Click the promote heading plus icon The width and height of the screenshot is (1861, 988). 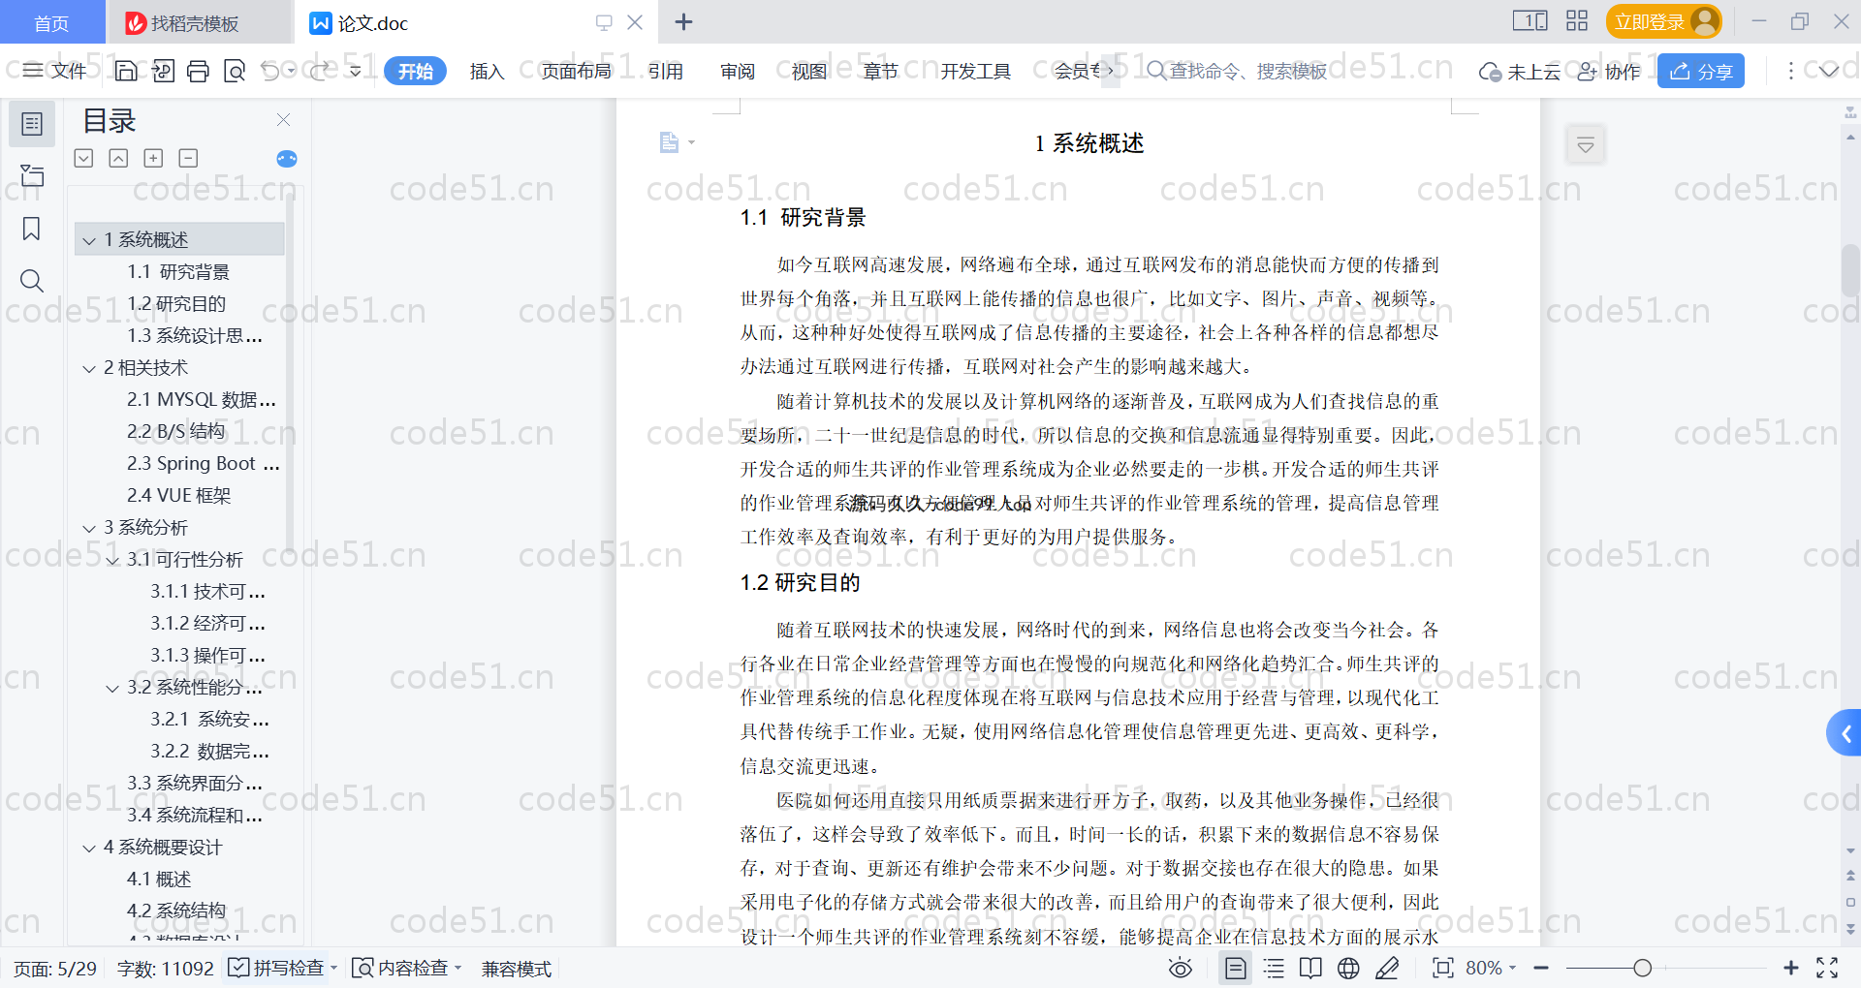coord(153,158)
